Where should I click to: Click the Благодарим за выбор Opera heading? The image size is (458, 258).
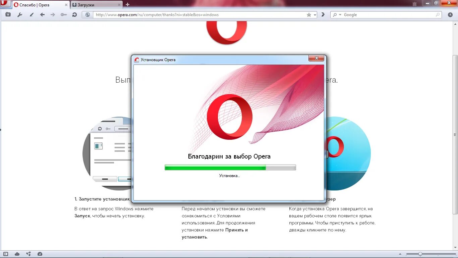pyautogui.click(x=229, y=157)
